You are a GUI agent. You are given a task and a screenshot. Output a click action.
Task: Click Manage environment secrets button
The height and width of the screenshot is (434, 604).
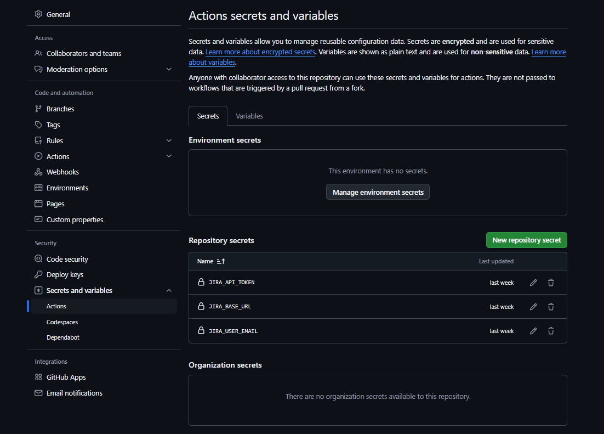(x=378, y=192)
